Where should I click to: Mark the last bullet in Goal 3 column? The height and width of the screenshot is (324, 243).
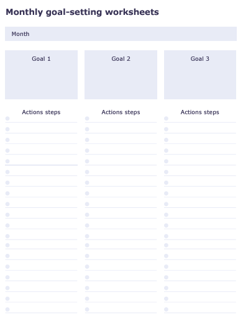tap(166, 309)
